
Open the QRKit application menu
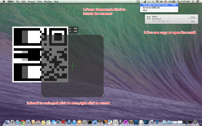point(10,2)
